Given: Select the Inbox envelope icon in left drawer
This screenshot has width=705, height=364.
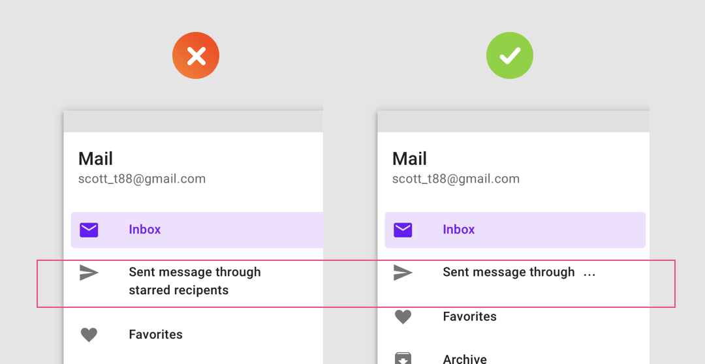Looking at the screenshot, I should pyautogui.click(x=89, y=230).
